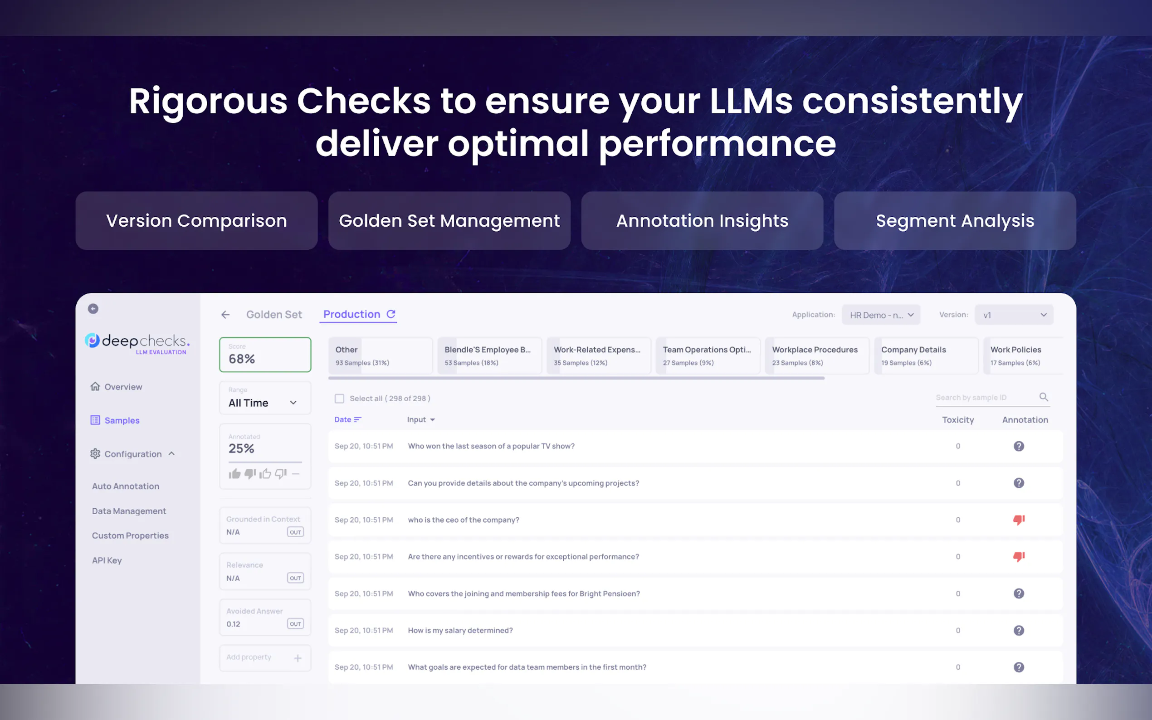Image resolution: width=1152 pixels, height=720 pixels.
Task: Open Samples in the sidebar
Action: point(122,420)
